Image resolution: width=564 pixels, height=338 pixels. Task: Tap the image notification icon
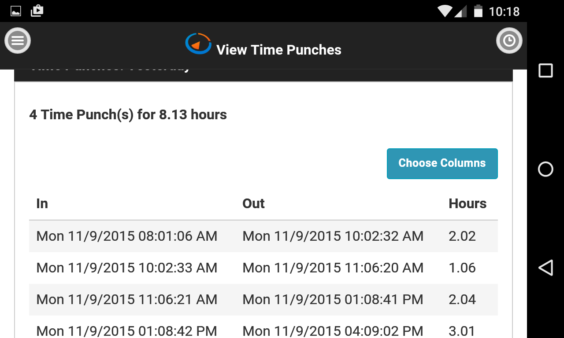click(x=16, y=11)
